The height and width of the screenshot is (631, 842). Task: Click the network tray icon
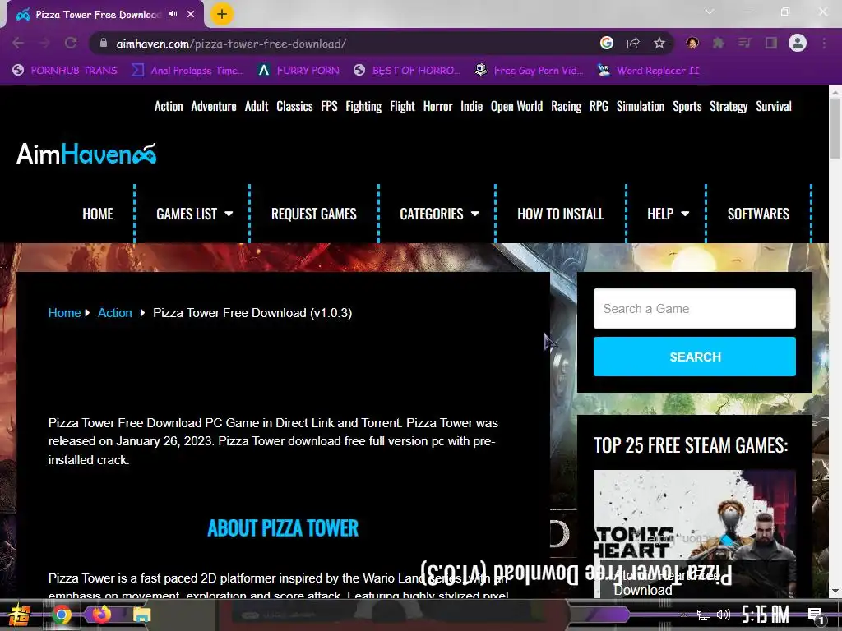click(704, 615)
